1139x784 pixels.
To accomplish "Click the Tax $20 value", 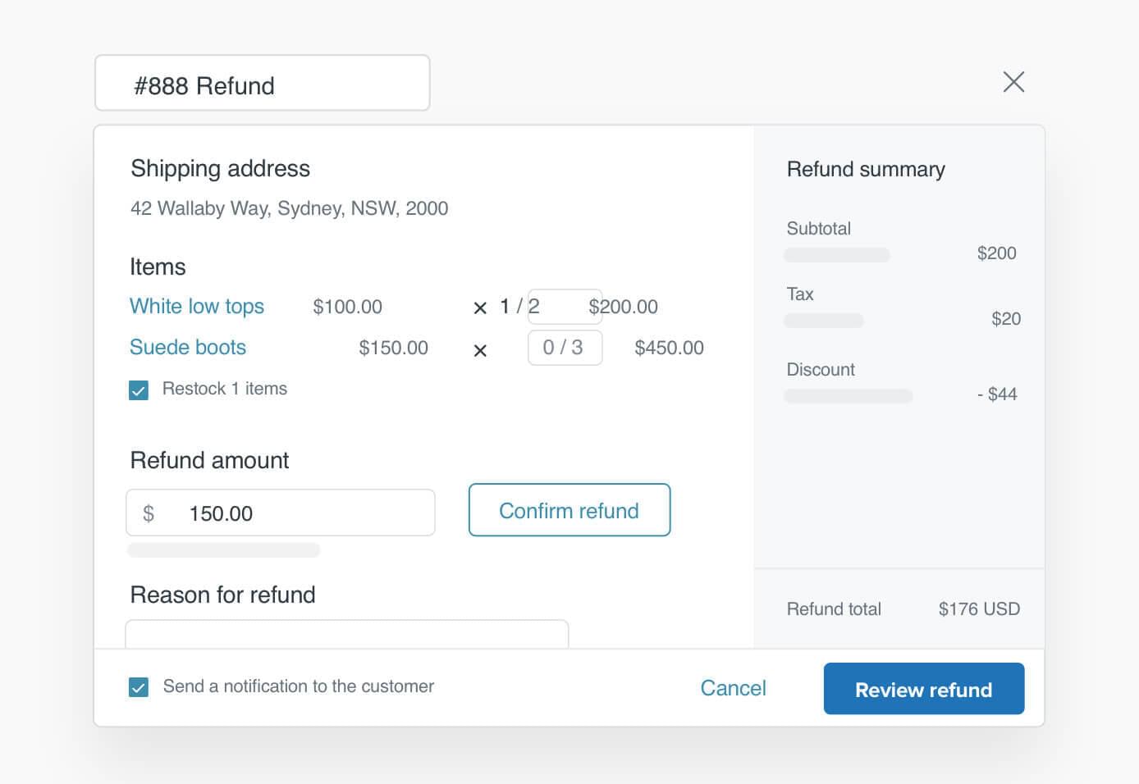I will tap(1006, 319).
